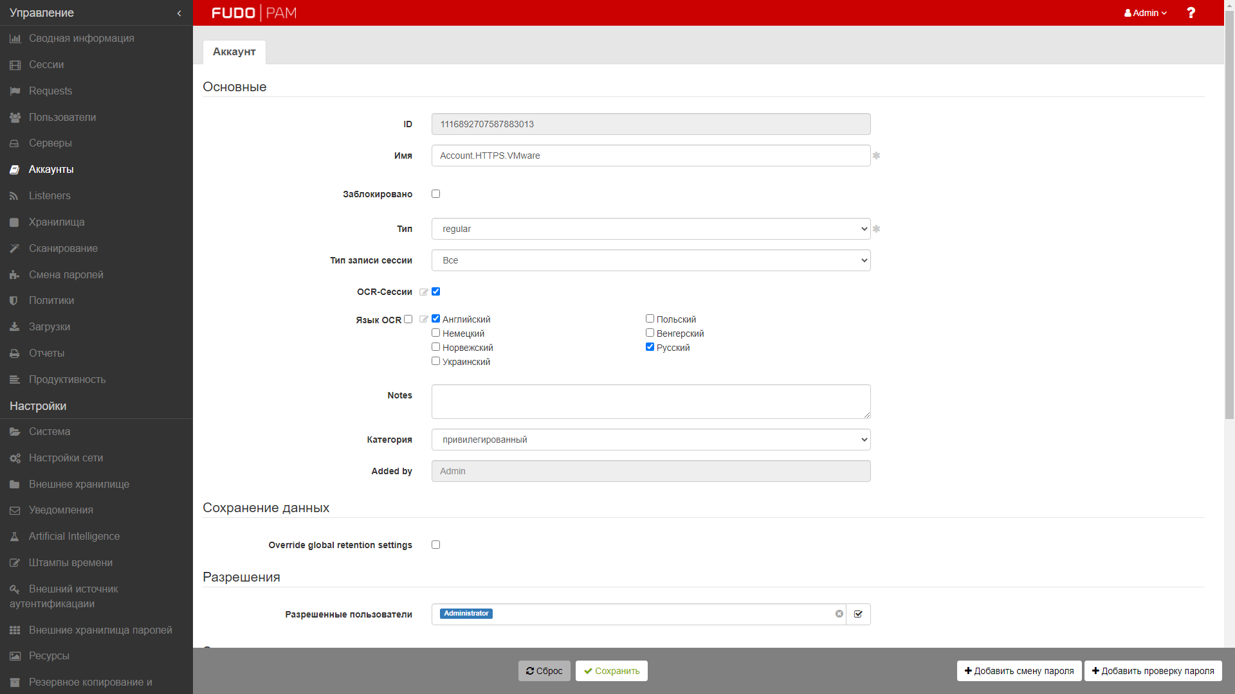Click the select-all checkmark icon beside allowed users
Screen dimensions: 1235x694
[858, 614]
